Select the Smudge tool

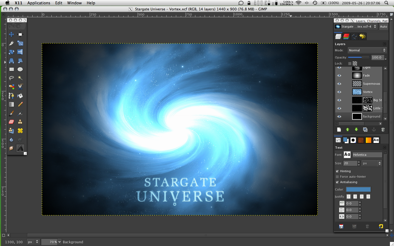11,148
